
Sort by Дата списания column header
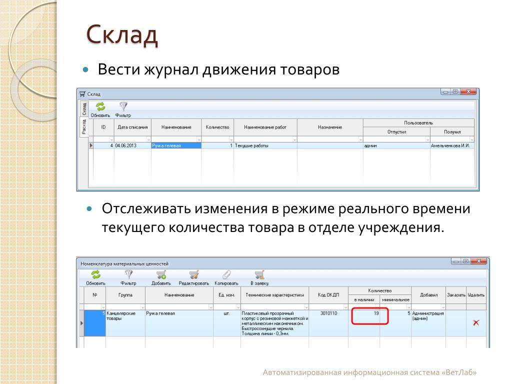tap(132, 127)
